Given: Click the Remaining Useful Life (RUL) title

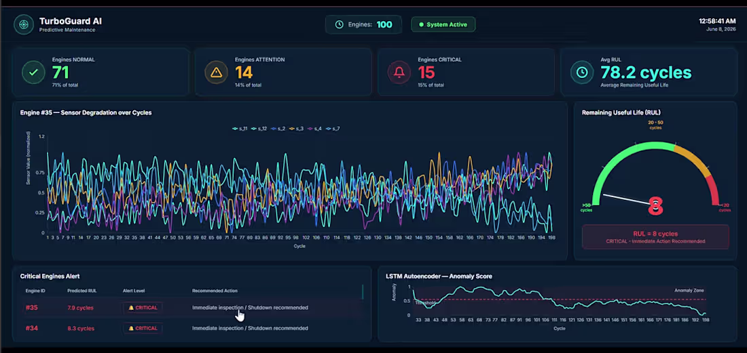Looking at the screenshot, I should (621, 112).
